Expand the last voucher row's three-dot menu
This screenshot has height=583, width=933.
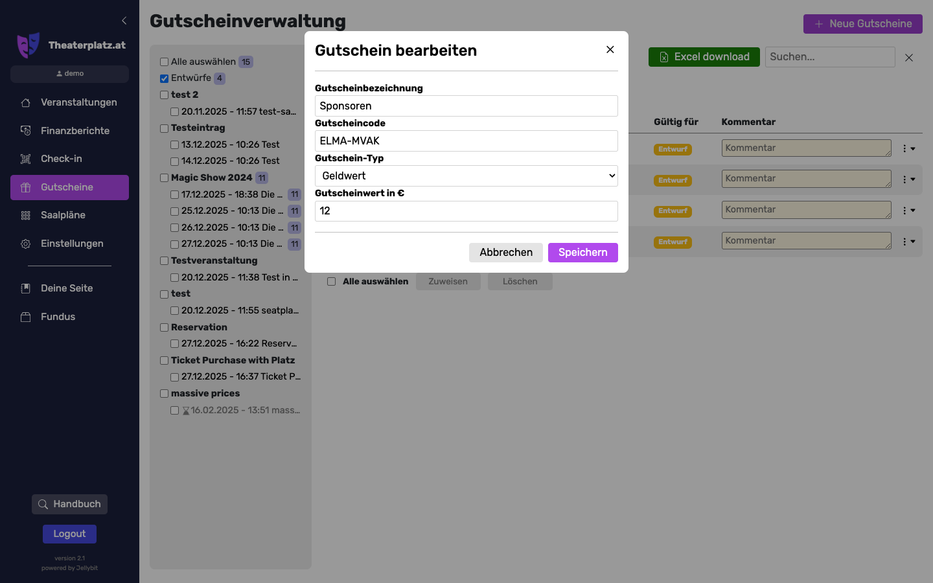click(908, 242)
